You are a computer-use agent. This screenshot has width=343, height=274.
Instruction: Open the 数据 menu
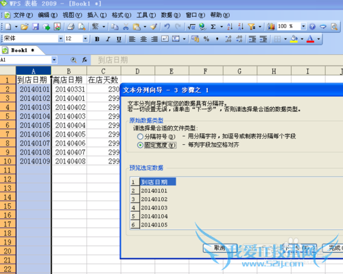171,15
